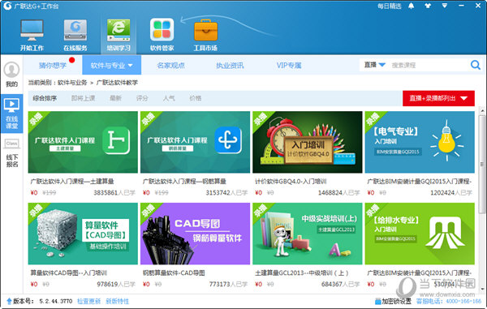Sort courses by 价格

196,98
